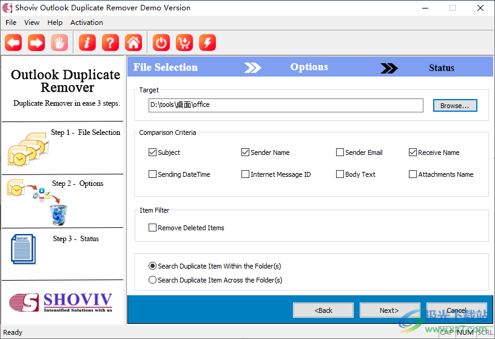This screenshot has width=495, height=339.
Task: Click the 'Duplicate Remover in ease 3 steps.' text
Action: tap(67, 103)
